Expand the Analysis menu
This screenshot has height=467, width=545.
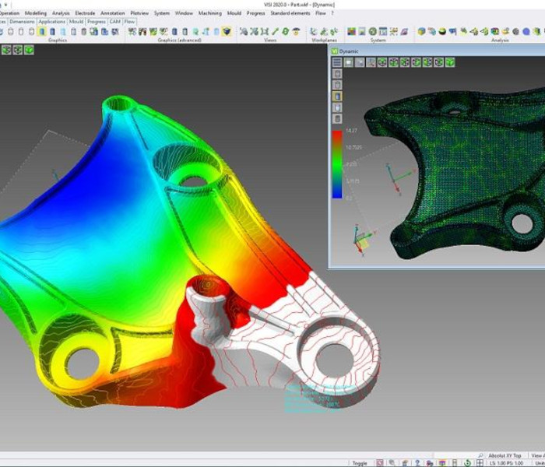pyautogui.click(x=61, y=13)
